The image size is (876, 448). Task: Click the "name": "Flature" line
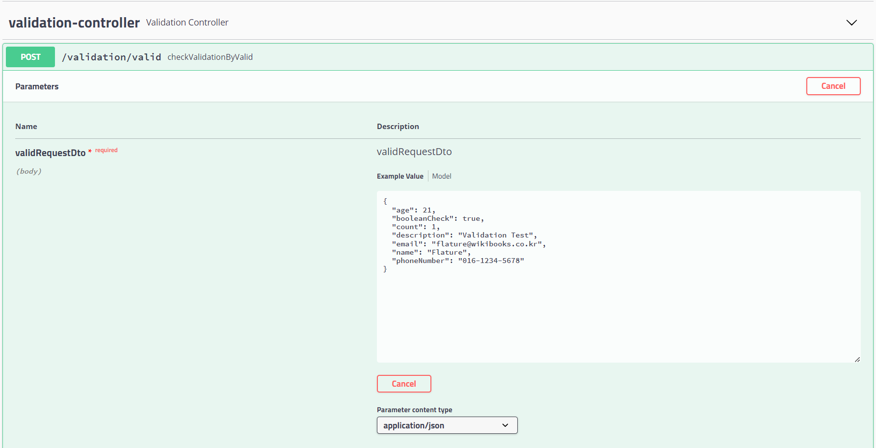431,252
